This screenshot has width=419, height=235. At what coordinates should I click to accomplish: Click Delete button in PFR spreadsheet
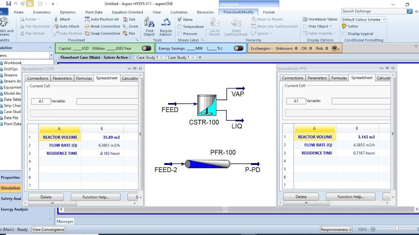point(301,196)
